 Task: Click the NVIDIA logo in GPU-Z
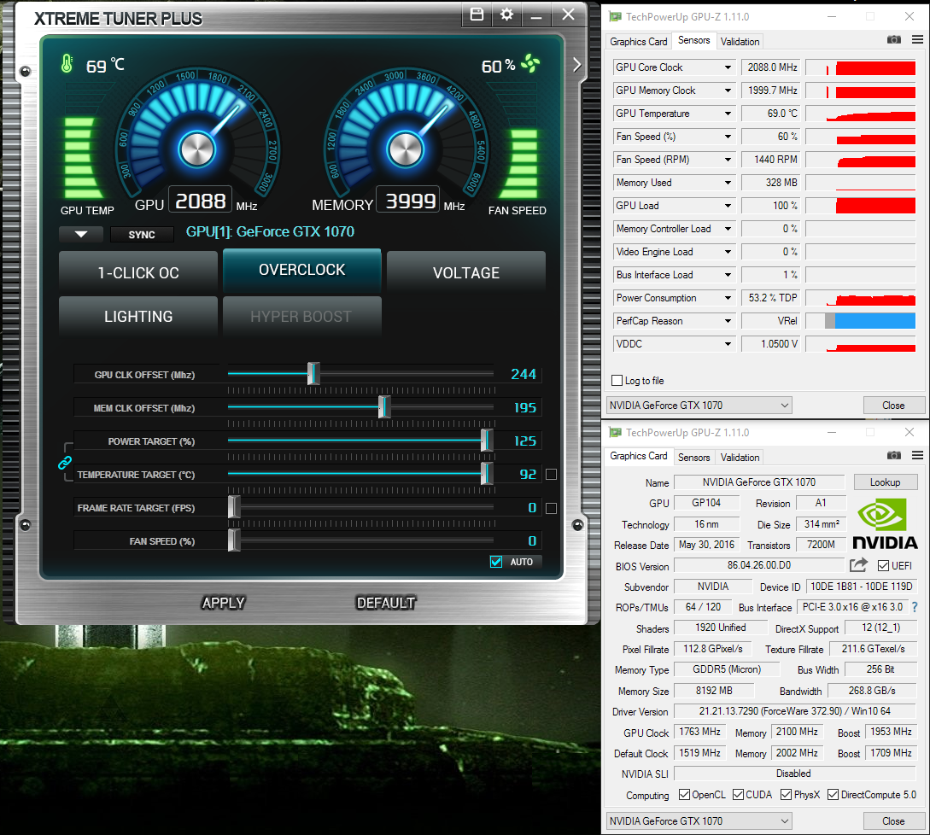click(x=885, y=523)
